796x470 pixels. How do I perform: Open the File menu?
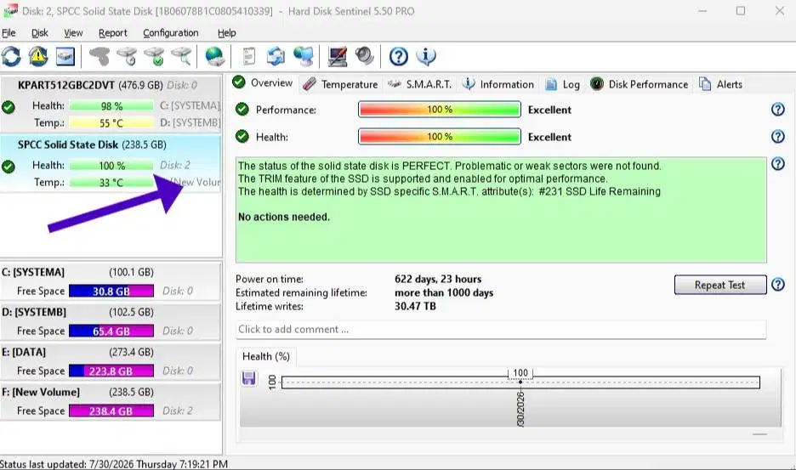point(9,33)
